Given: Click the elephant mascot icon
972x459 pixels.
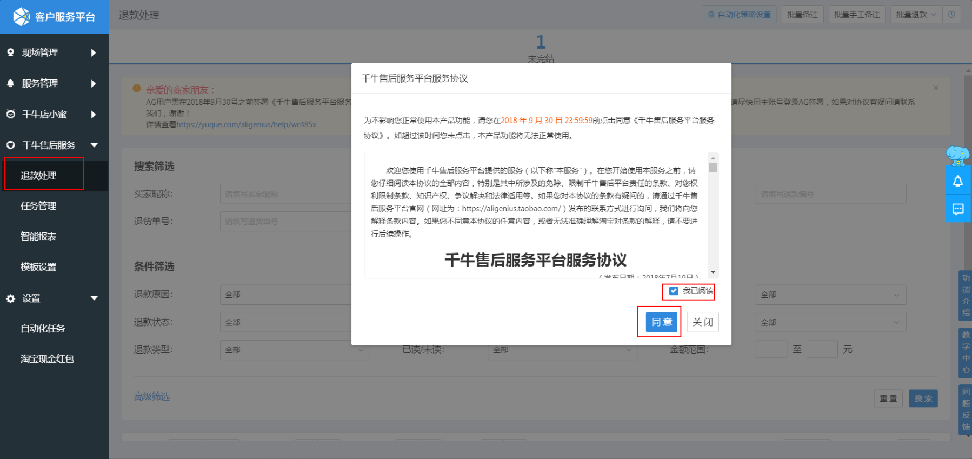Looking at the screenshot, I should click(x=957, y=155).
